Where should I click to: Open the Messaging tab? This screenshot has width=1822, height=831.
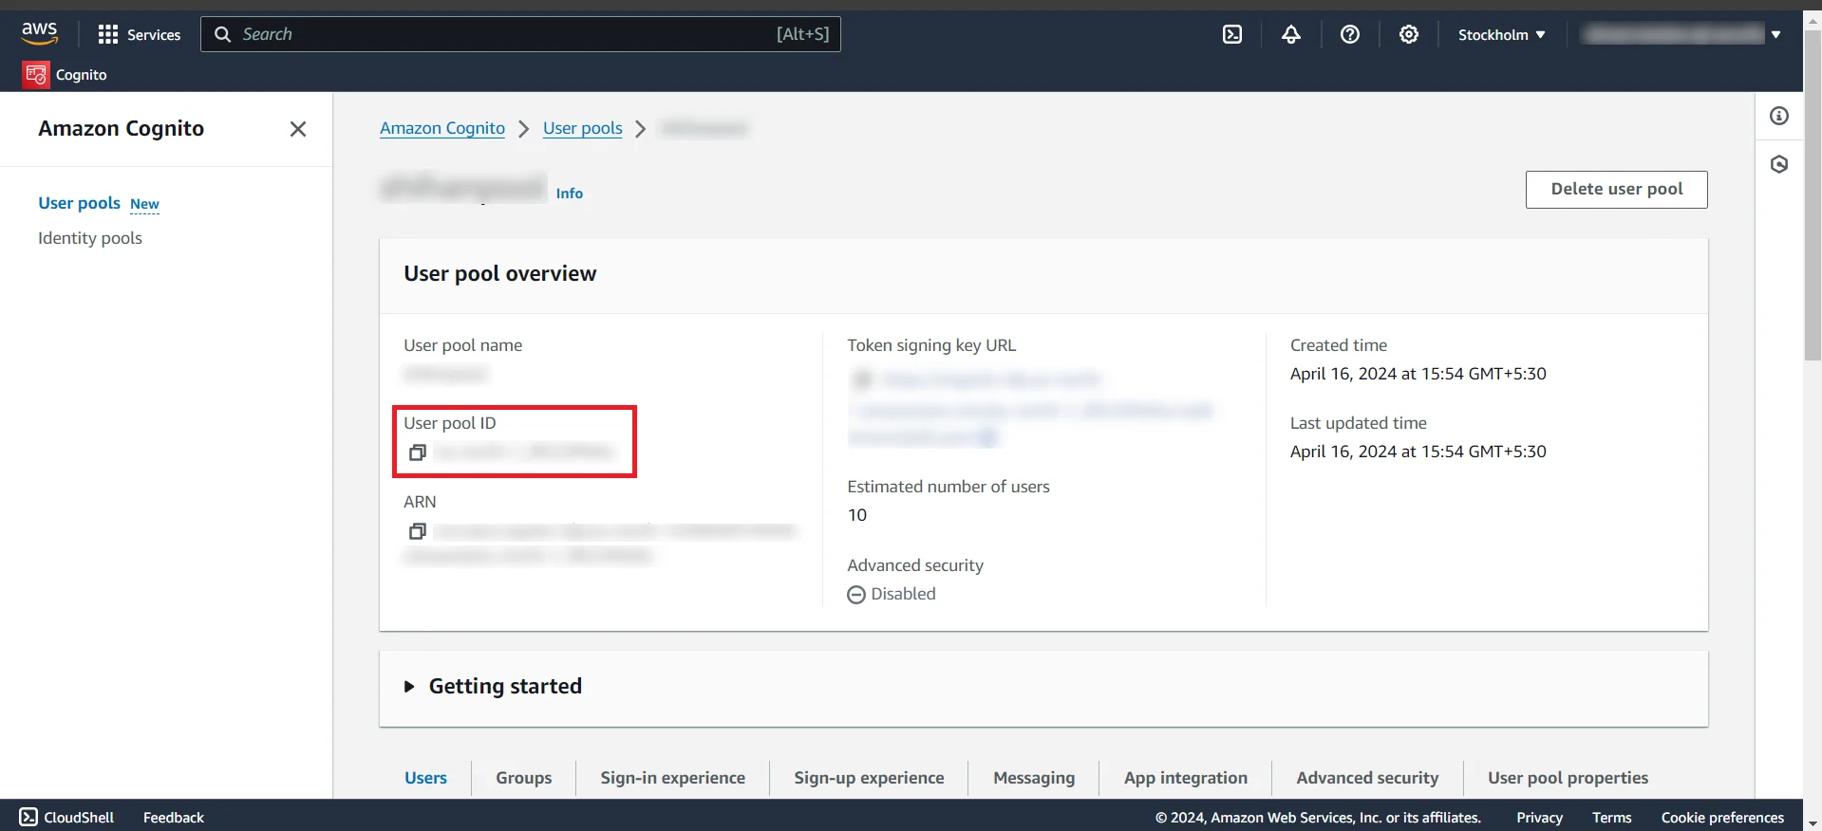[x=1034, y=778]
